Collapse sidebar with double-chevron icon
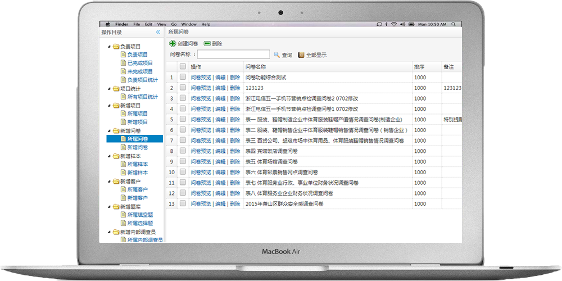This screenshot has width=562, height=281. (x=158, y=33)
